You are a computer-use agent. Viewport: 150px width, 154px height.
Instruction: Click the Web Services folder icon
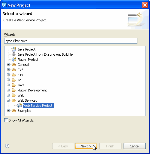(x=14, y=100)
